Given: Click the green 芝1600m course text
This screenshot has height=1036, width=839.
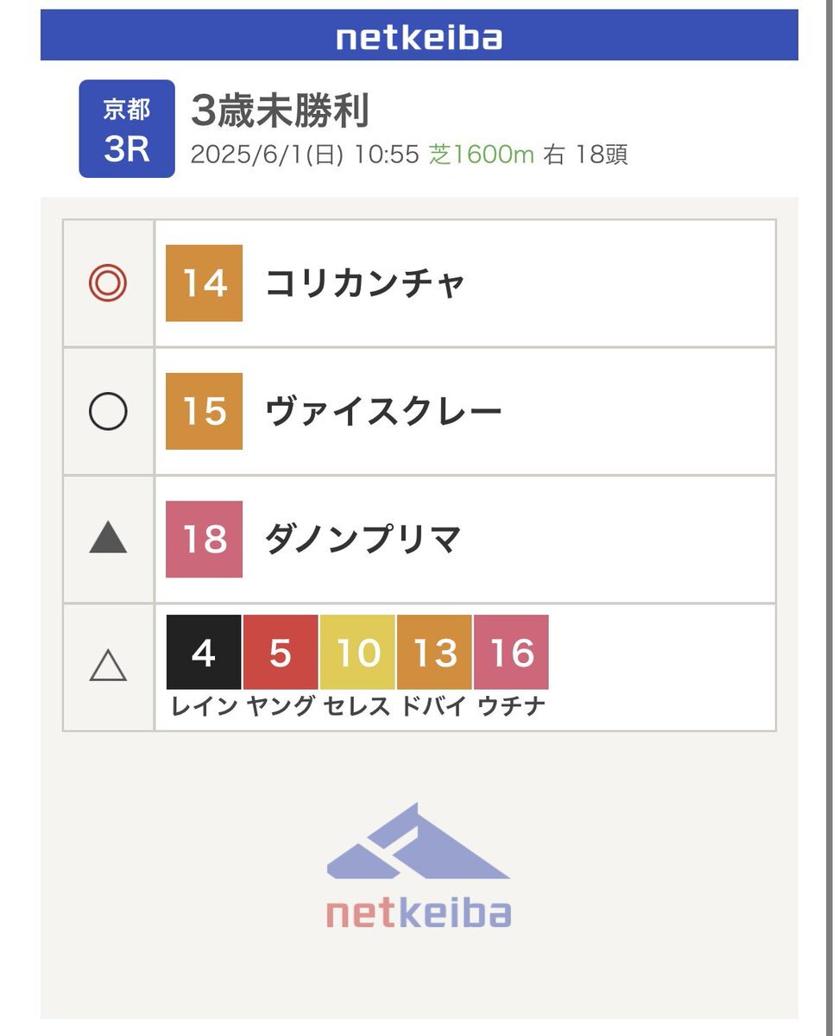Looking at the screenshot, I should click(x=482, y=155).
